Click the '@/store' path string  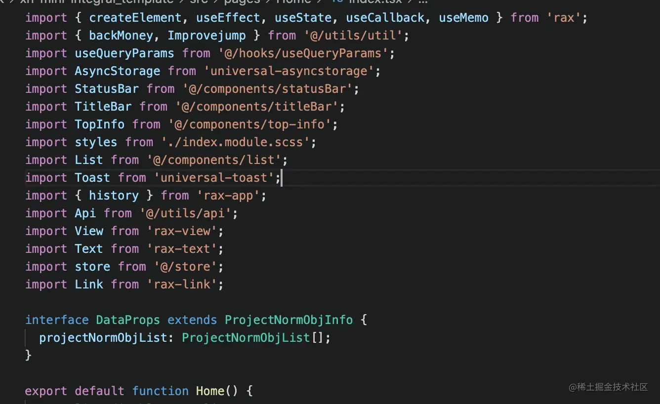click(x=185, y=267)
